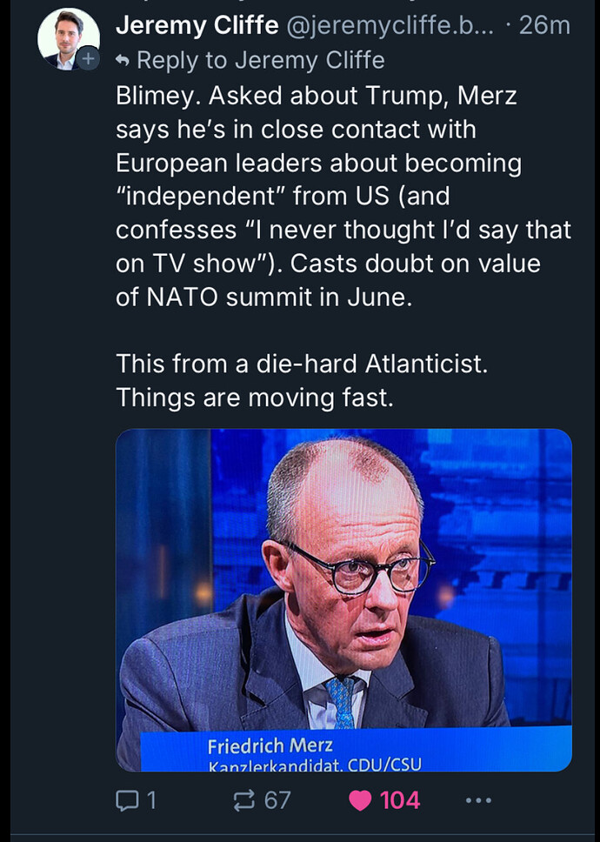This screenshot has width=600, height=842.
Task: Click the reply arrow icon beside Reply to
Action: pyautogui.click(x=123, y=61)
